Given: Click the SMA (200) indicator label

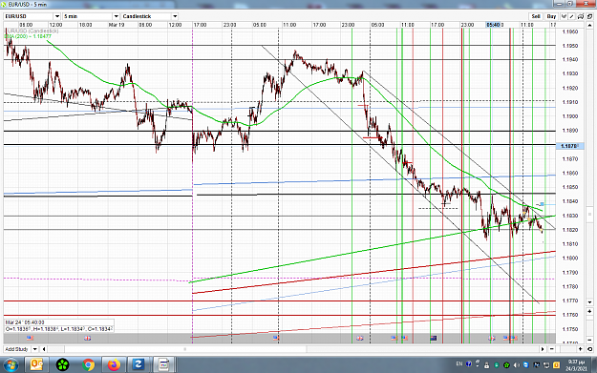Looking at the screenshot, I should (x=28, y=36).
